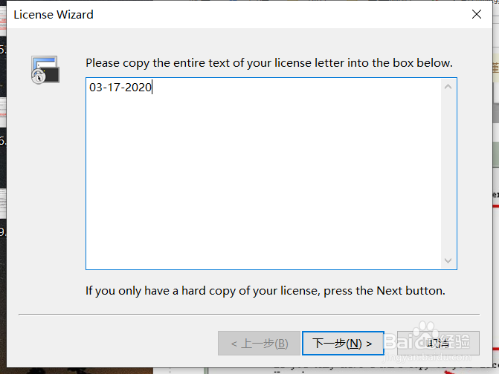Place cursor after the 03-17-2020 text
The image size is (499, 374).
[x=152, y=88]
